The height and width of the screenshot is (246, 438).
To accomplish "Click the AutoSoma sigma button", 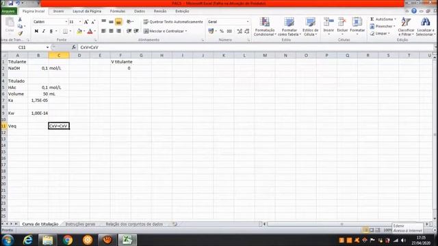I will pos(383,19).
